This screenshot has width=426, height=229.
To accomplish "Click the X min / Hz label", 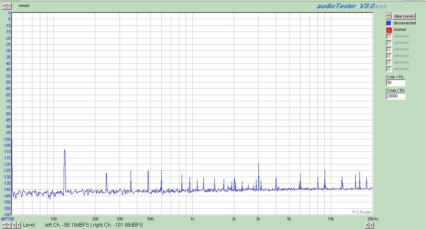I will [x=395, y=77].
